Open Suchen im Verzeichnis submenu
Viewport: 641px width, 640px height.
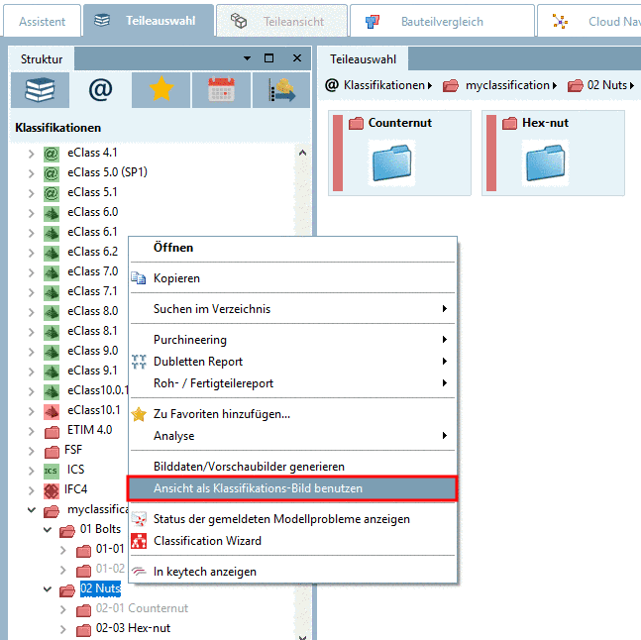292,309
